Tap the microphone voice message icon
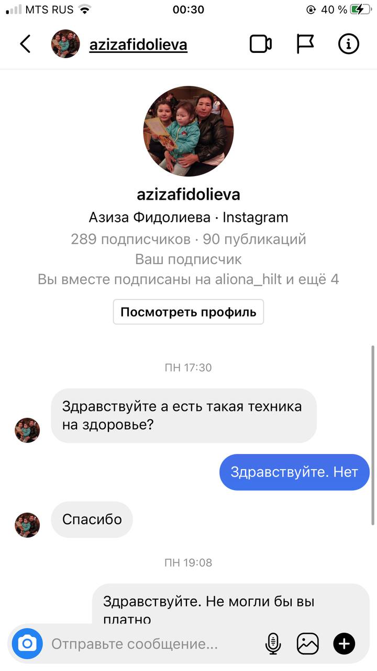The width and height of the screenshot is (377, 671). [x=273, y=643]
